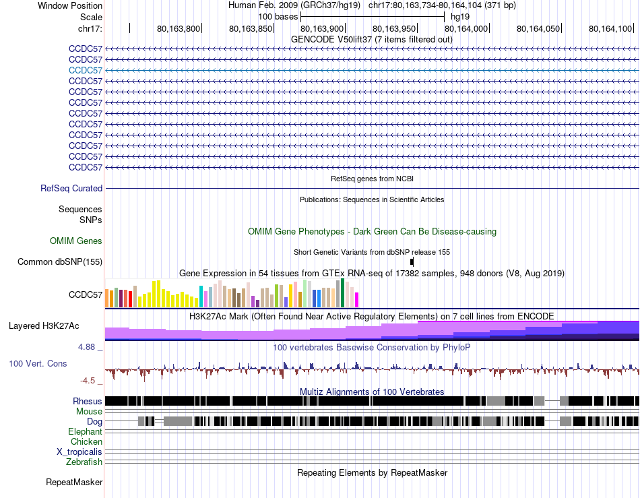Click the chr17:80,163,734-80,164,104 position text
The image size is (640, 498).
[442, 5]
